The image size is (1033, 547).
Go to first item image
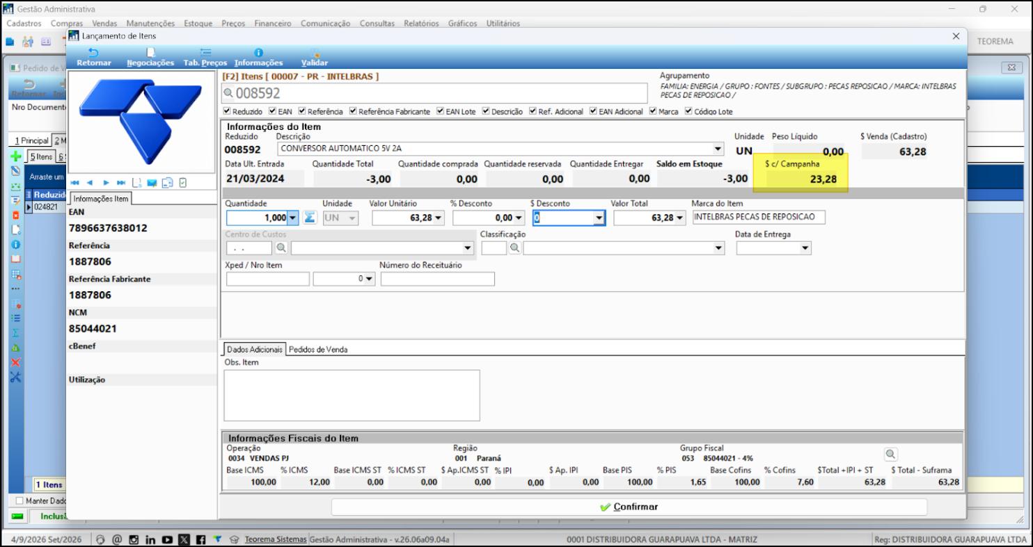point(75,183)
